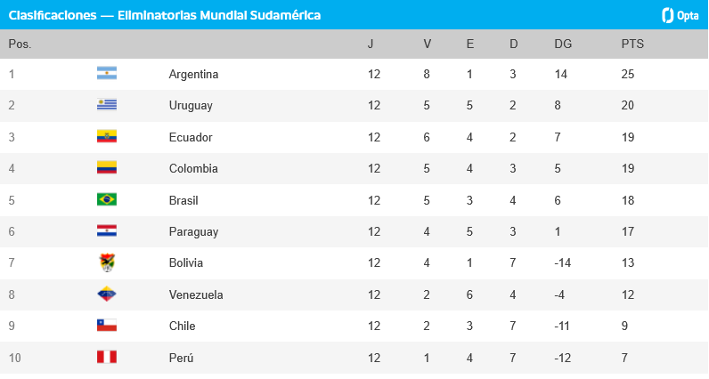Select the Brasil team name
Screen dimensions: 709x379
183,200
